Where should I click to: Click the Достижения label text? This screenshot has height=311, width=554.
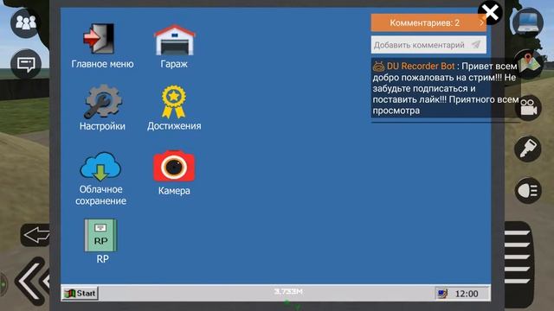pyautogui.click(x=174, y=126)
